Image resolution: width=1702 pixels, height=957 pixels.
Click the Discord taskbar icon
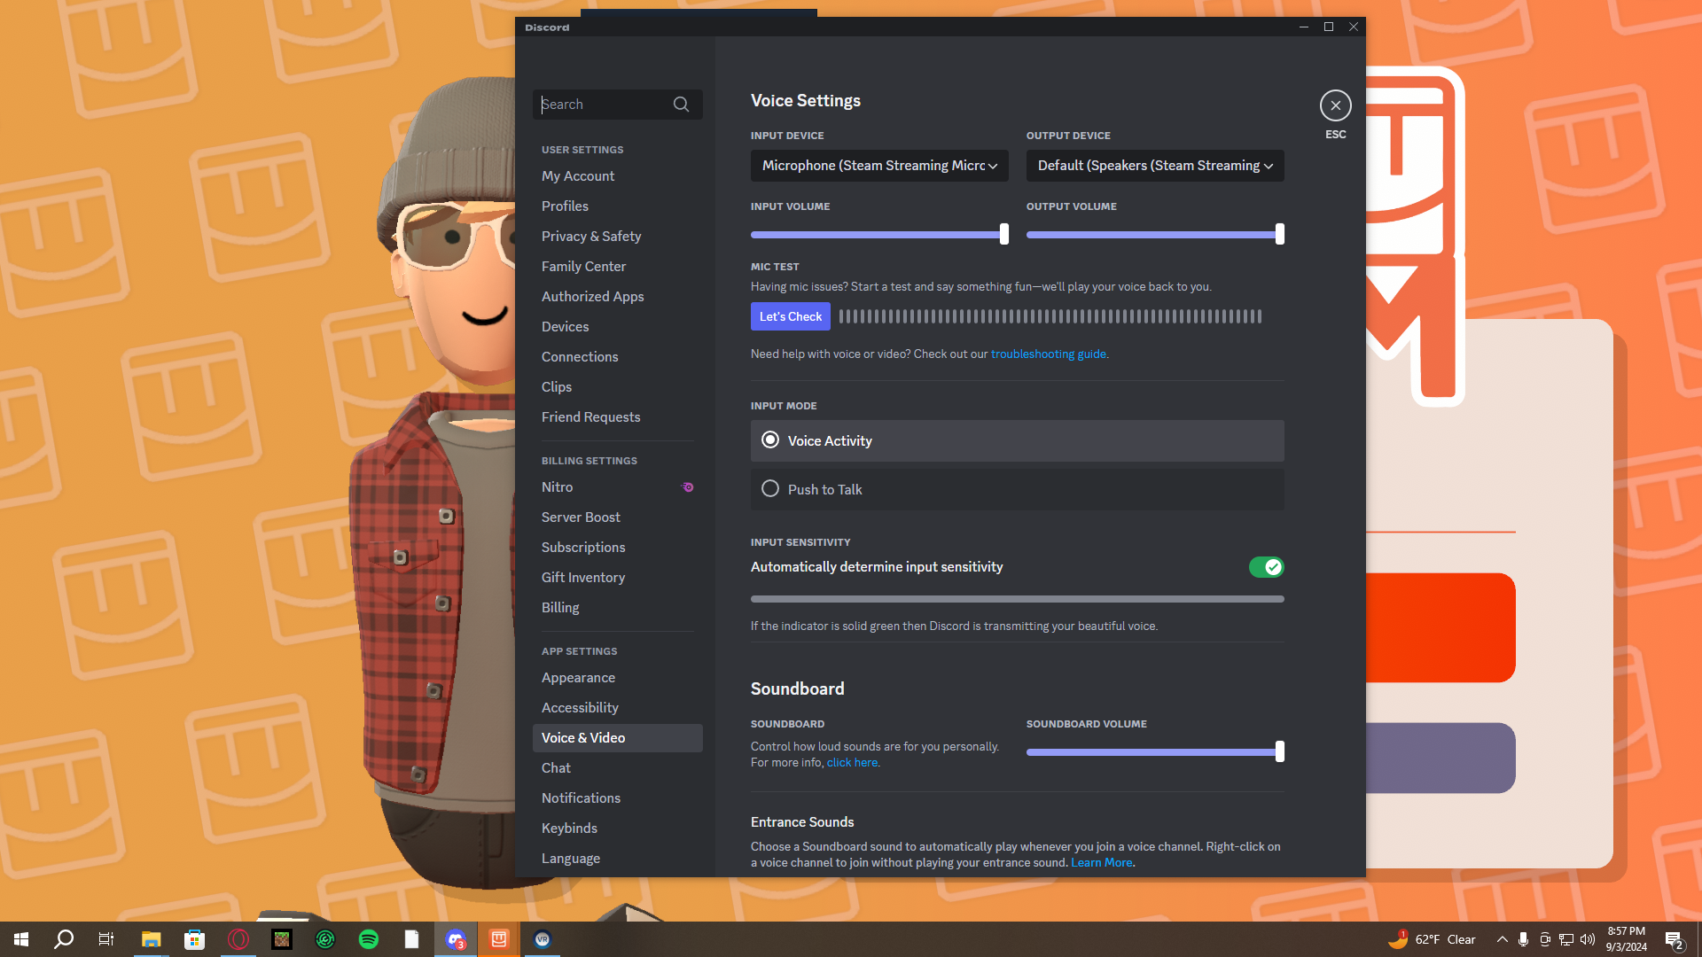pos(456,939)
